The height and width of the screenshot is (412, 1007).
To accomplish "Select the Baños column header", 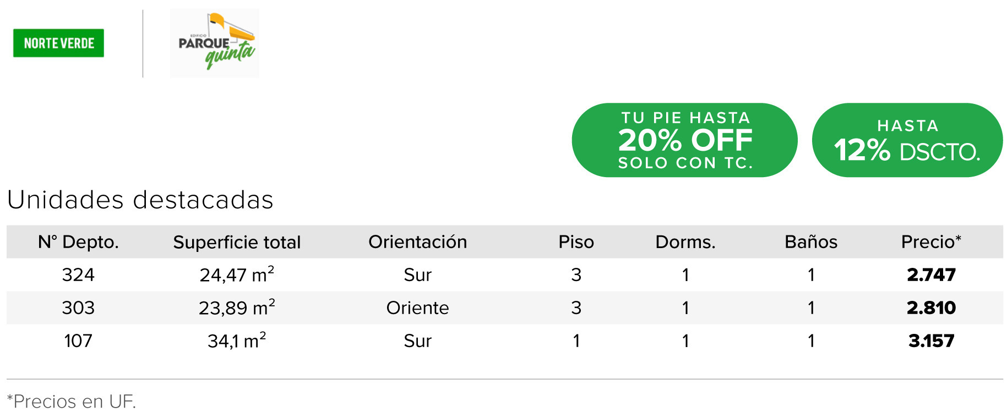I will click(811, 242).
